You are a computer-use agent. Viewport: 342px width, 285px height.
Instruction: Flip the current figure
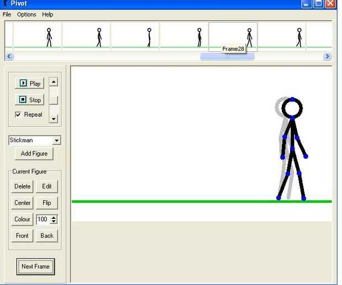(x=47, y=203)
